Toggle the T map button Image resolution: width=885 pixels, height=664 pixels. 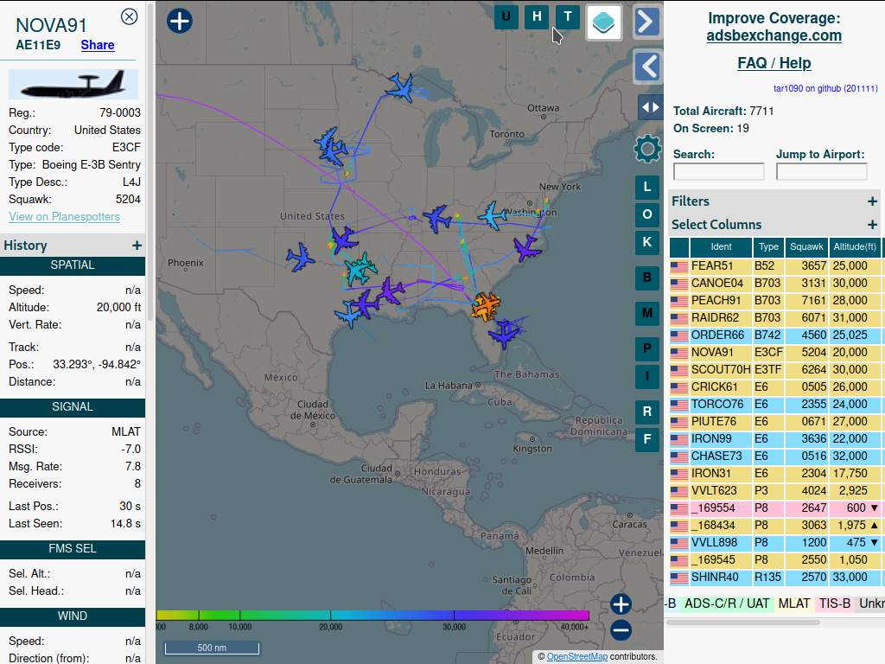pyautogui.click(x=568, y=17)
